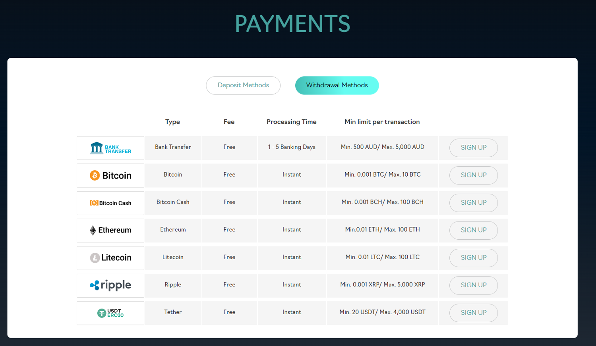
Task: Hit SIGN UP for Bitcoin Cash
Action: click(473, 203)
